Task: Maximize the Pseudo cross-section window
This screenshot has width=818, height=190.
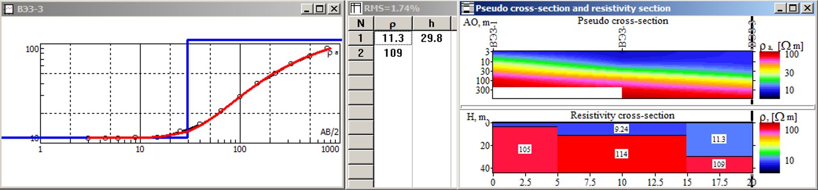Action: coord(793,8)
